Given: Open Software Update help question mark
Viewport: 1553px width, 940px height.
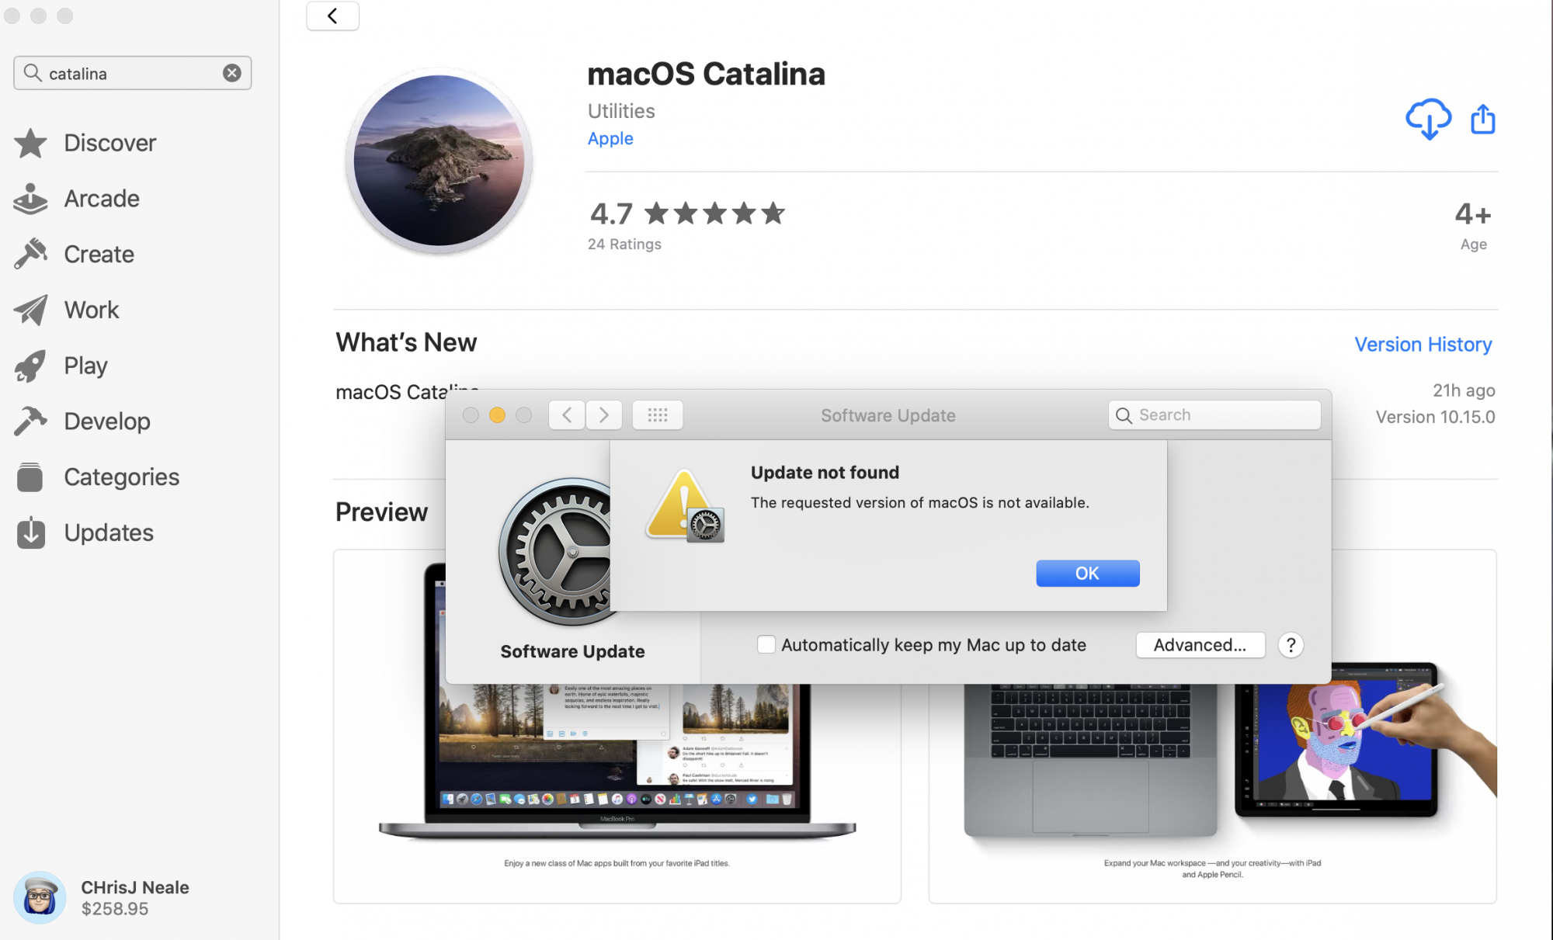Looking at the screenshot, I should (1291, 645).
